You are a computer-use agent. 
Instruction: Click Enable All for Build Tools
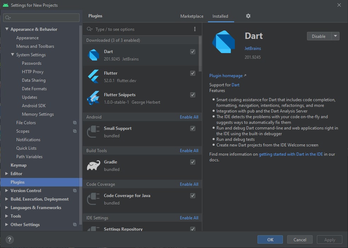point(189,150)
